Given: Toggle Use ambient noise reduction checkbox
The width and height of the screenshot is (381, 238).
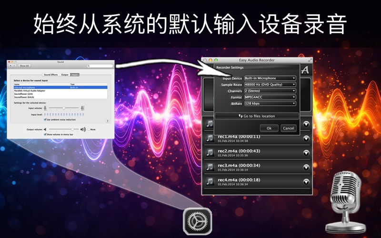Looking at the screenshot, I should [45, 119].
